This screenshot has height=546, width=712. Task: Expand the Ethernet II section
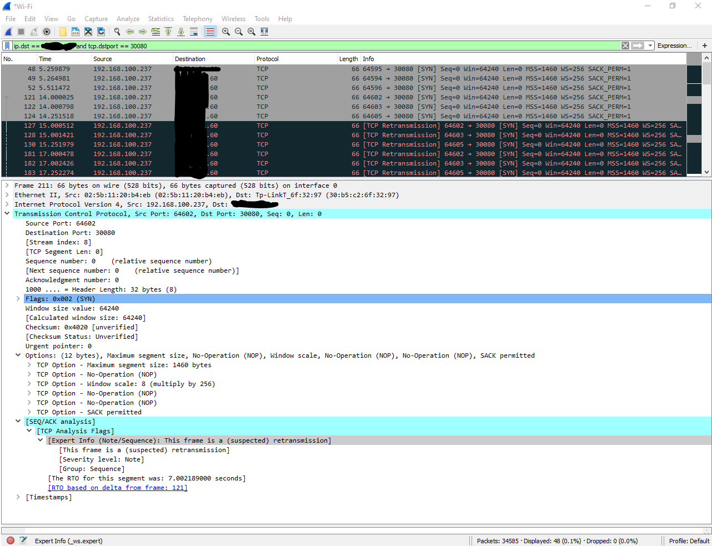click(7, 195)
